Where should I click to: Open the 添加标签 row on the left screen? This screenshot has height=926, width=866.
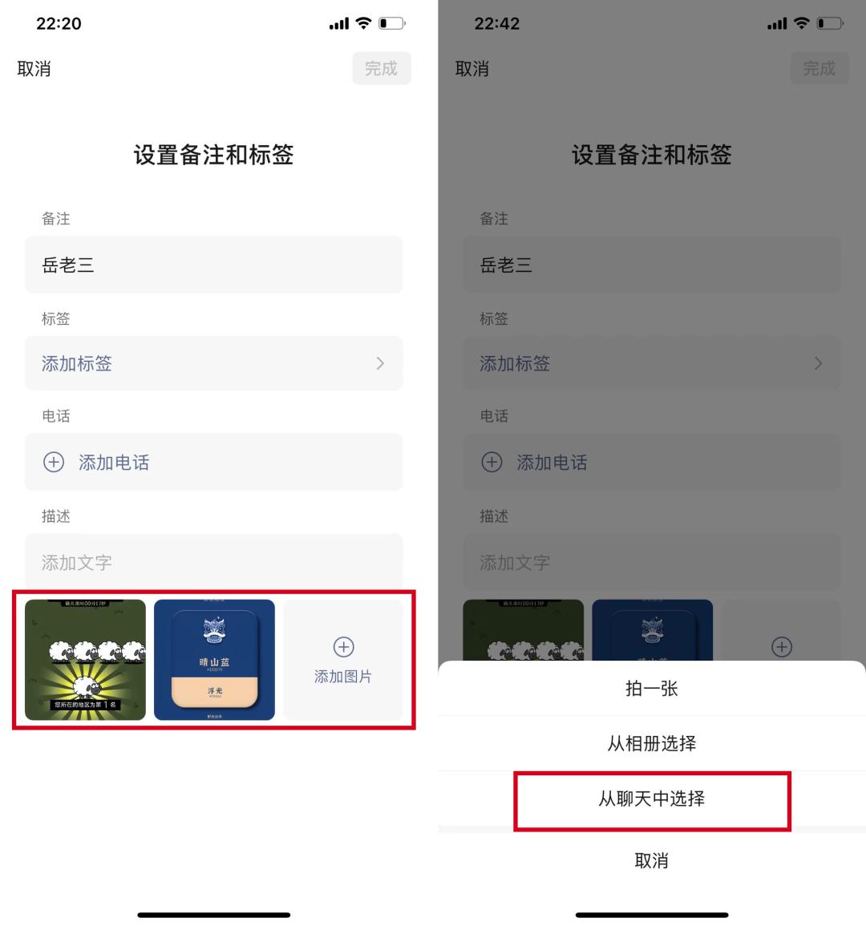click(214, 363)
